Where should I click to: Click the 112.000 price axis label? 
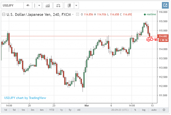pos(163,86)
